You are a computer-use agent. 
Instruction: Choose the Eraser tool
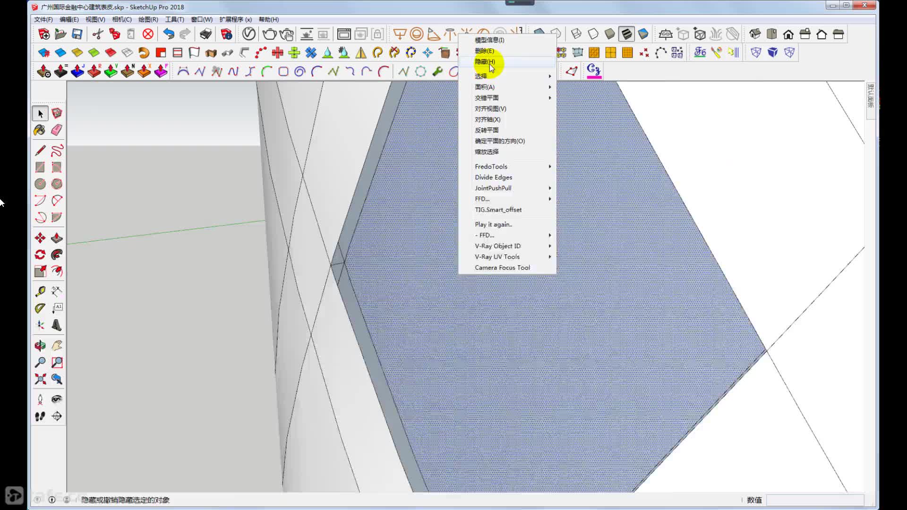[x=57, y=130]
